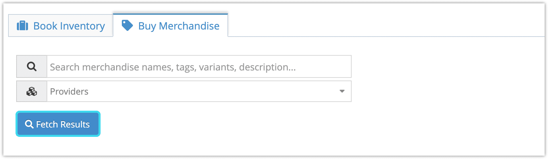Click the 'Buy Merchandise' tab label text
The height and width of the screenshot is (159, 548).
(x=179, y=26)
